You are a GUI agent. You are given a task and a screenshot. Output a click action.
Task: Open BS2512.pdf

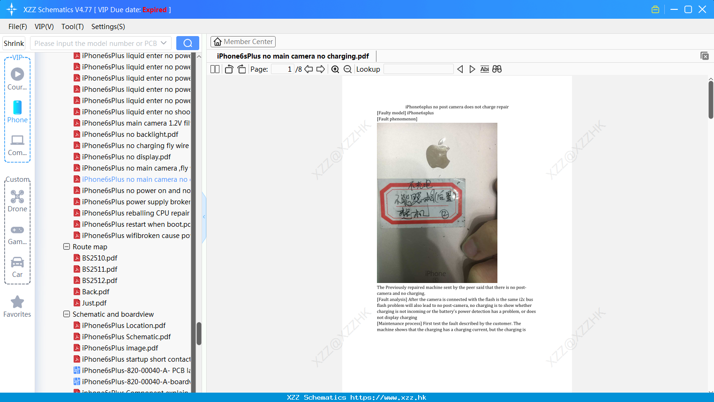(x=95, y=280)
